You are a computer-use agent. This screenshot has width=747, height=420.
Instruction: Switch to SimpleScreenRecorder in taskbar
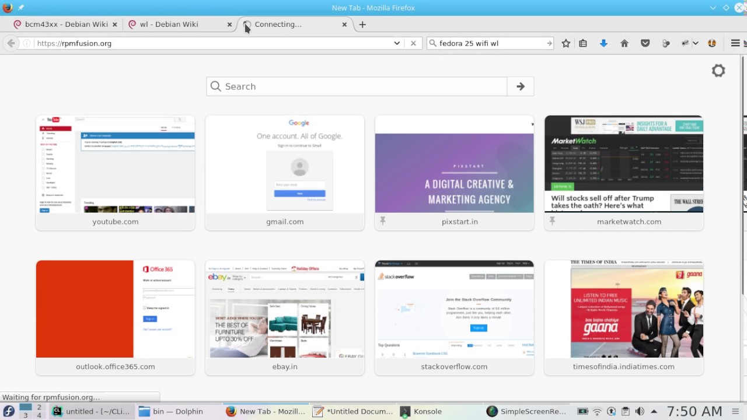pos(526,411)
